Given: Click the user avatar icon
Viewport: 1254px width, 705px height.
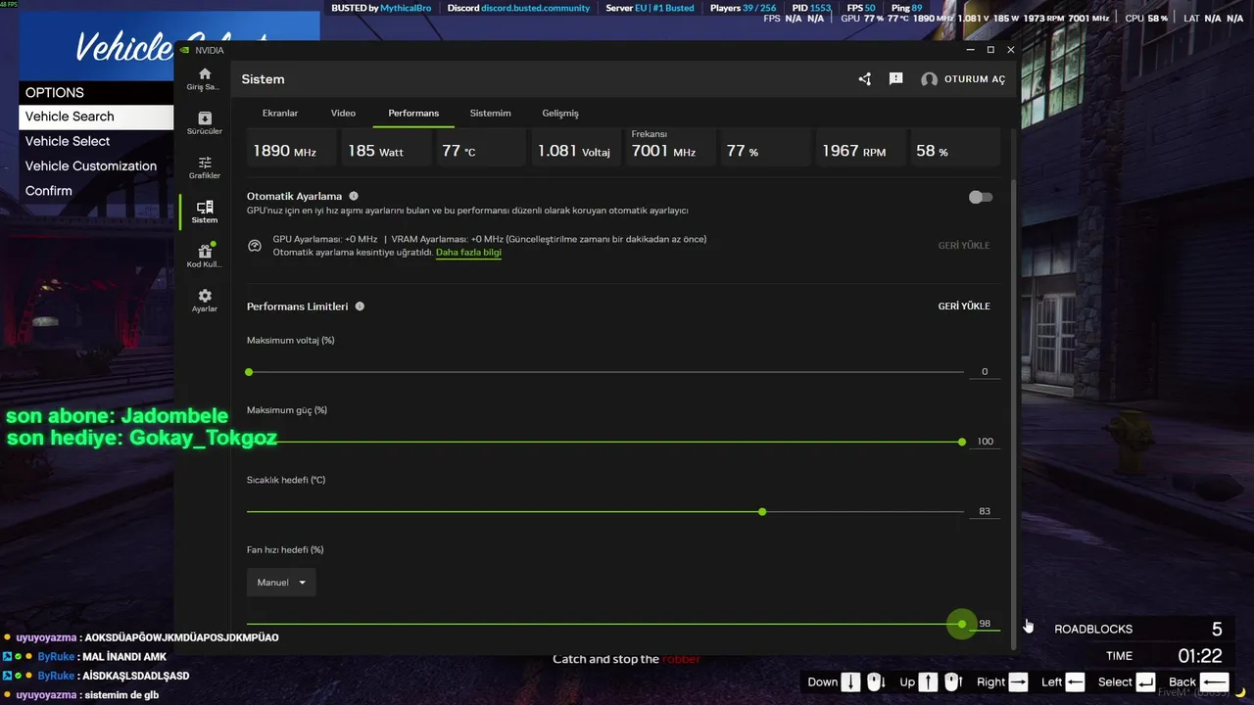Looking at the screenshot, I should coord(929,79).
